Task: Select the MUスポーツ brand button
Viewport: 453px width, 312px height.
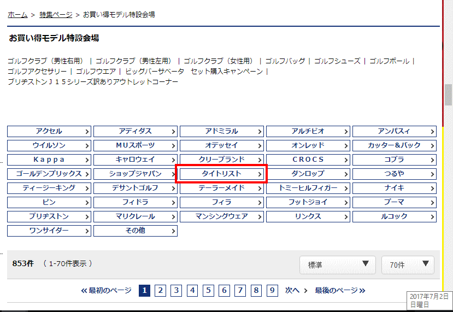Action: pos(136,145)
